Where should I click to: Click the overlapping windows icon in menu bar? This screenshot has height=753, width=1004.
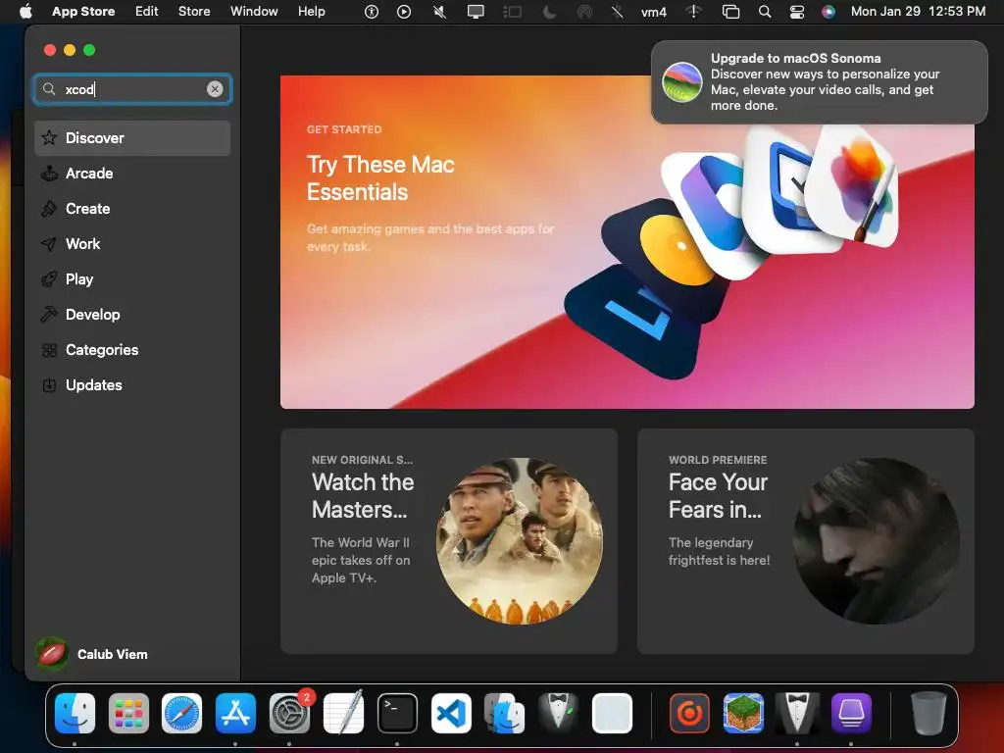point(730,12)
